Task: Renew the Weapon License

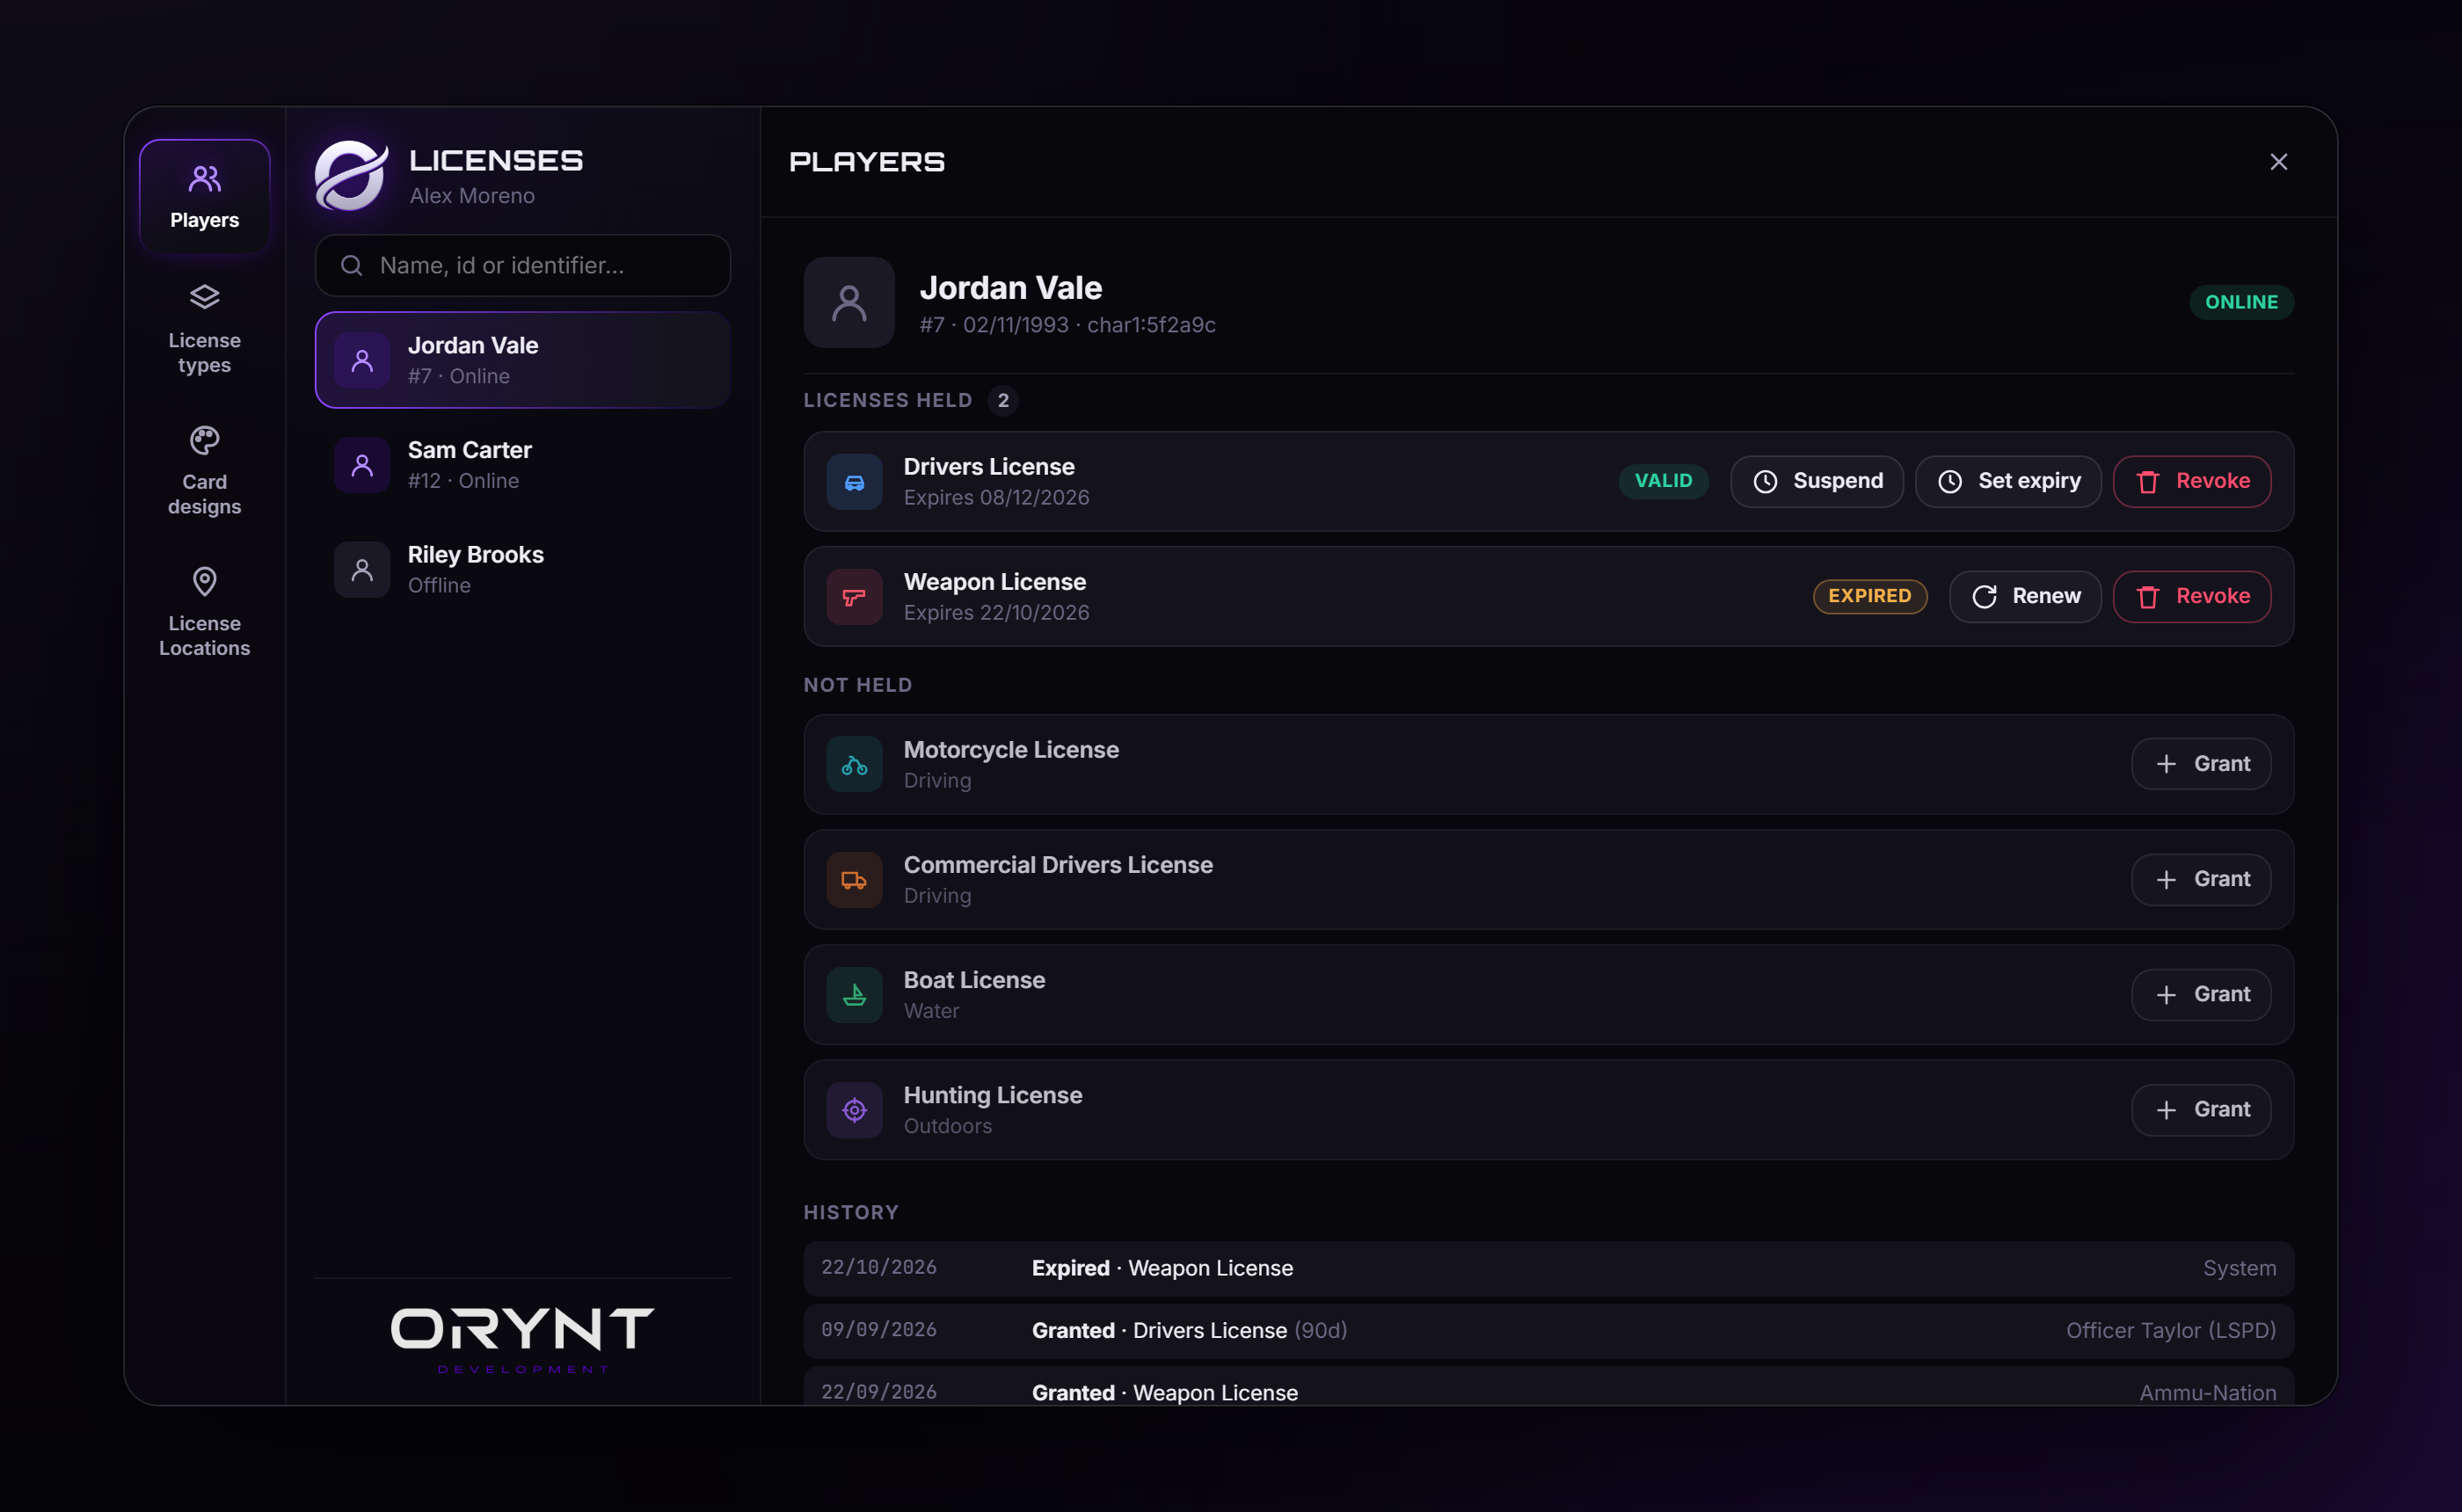Action: pyautogui.click(x=2024, y=596)
